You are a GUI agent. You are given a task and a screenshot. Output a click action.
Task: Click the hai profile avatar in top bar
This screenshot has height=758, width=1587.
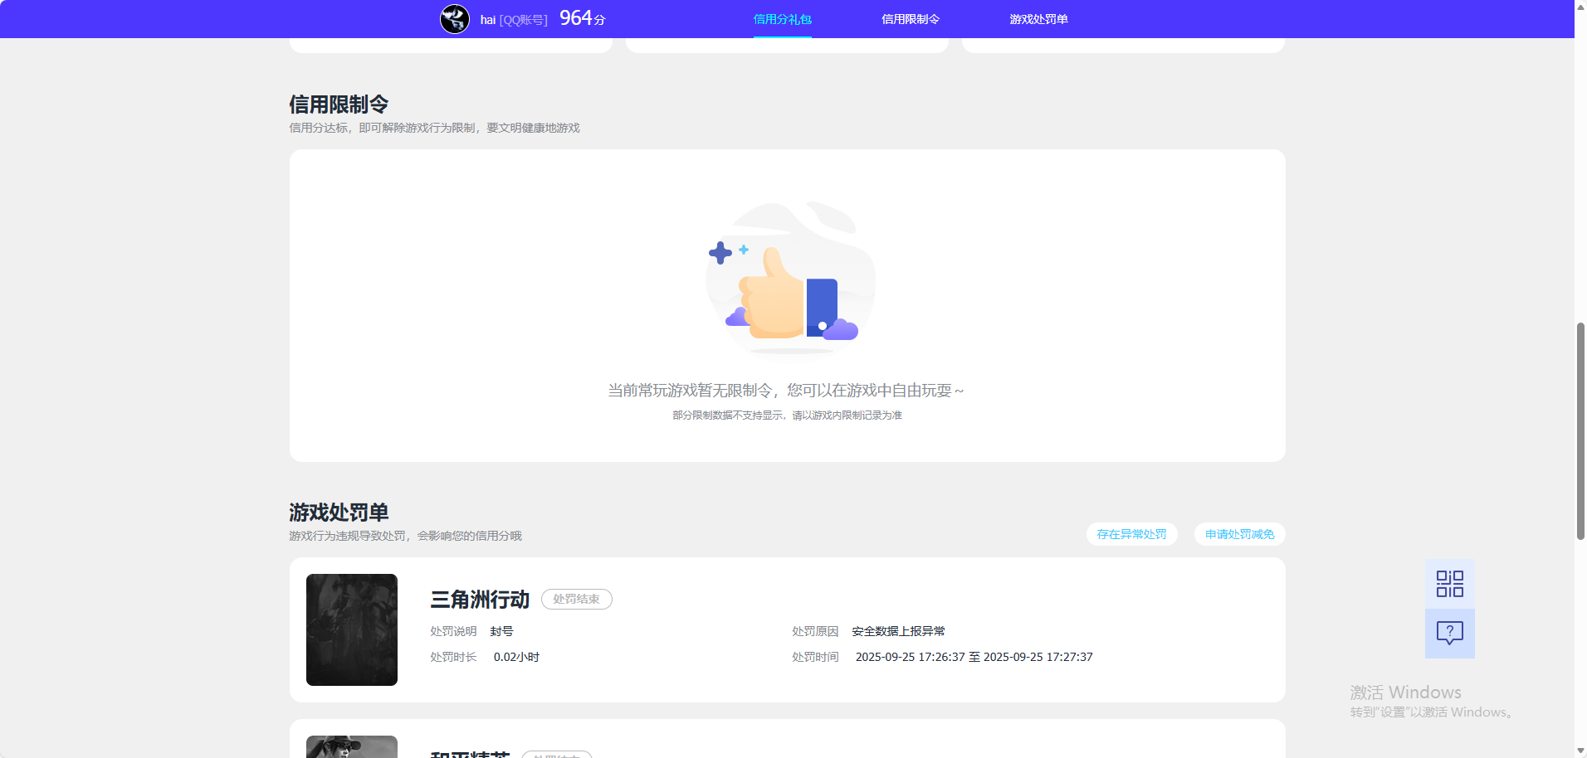pos(454,18)
